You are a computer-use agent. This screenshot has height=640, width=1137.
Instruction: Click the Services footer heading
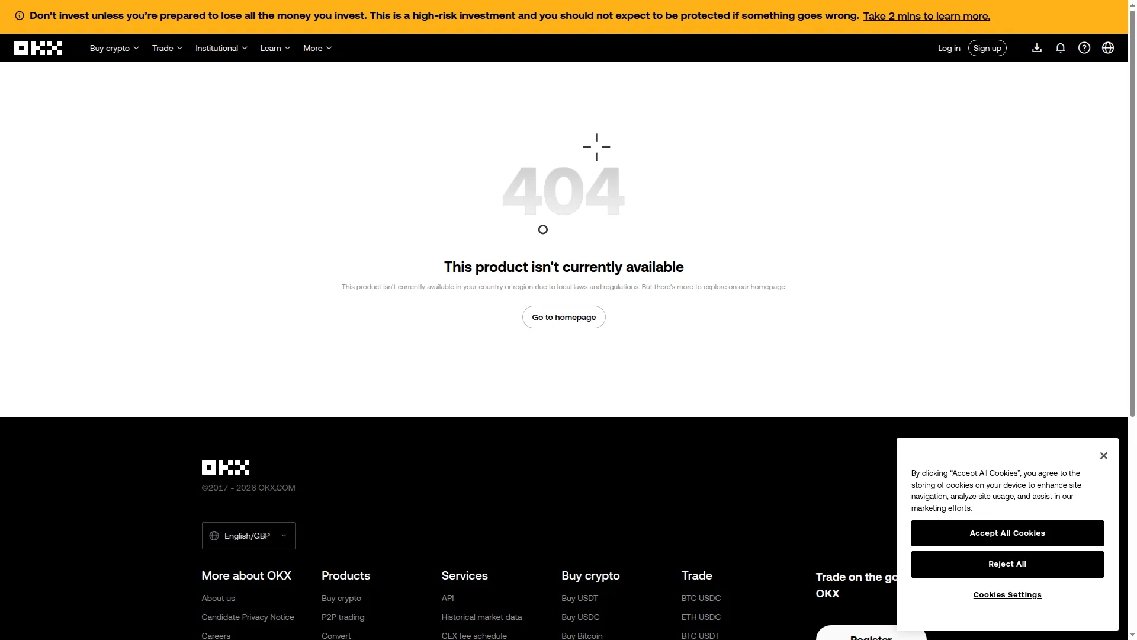pyautogui.click(x=464, y=576)
